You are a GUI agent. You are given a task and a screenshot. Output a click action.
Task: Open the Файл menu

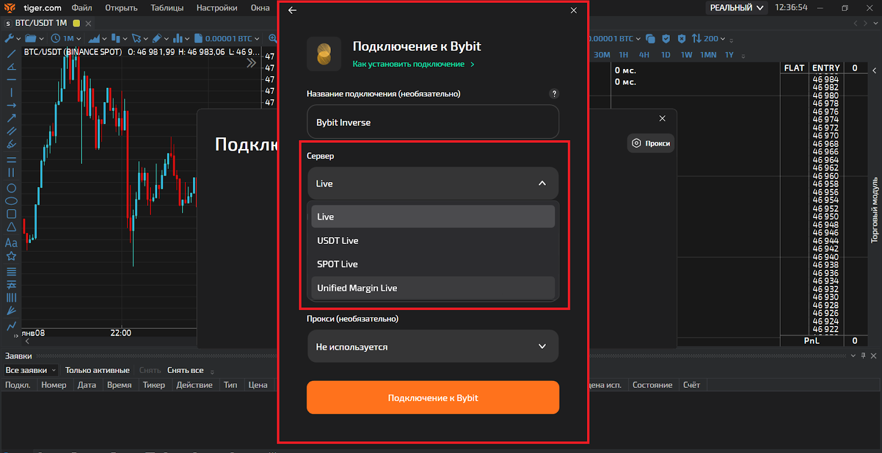pyautogui.click(x=82, y=8)
